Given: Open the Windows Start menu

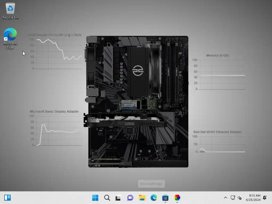Looking at the screenshot, I should (95, 198).
